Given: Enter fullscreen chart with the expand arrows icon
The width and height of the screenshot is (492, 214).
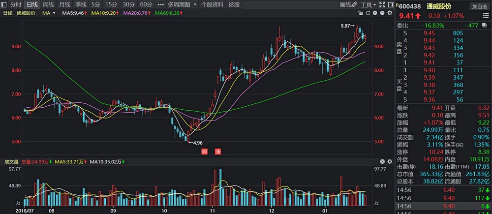Looking at the screenshot, I should (382, 4).
